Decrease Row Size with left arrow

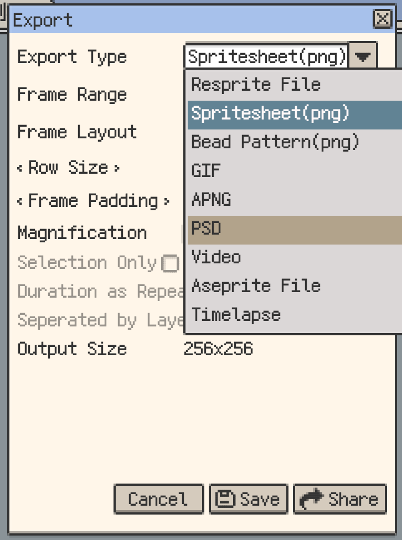point(20,168)
